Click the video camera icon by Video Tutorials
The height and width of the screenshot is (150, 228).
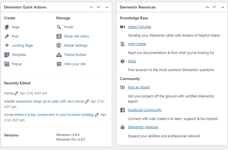tap(123, 27)
